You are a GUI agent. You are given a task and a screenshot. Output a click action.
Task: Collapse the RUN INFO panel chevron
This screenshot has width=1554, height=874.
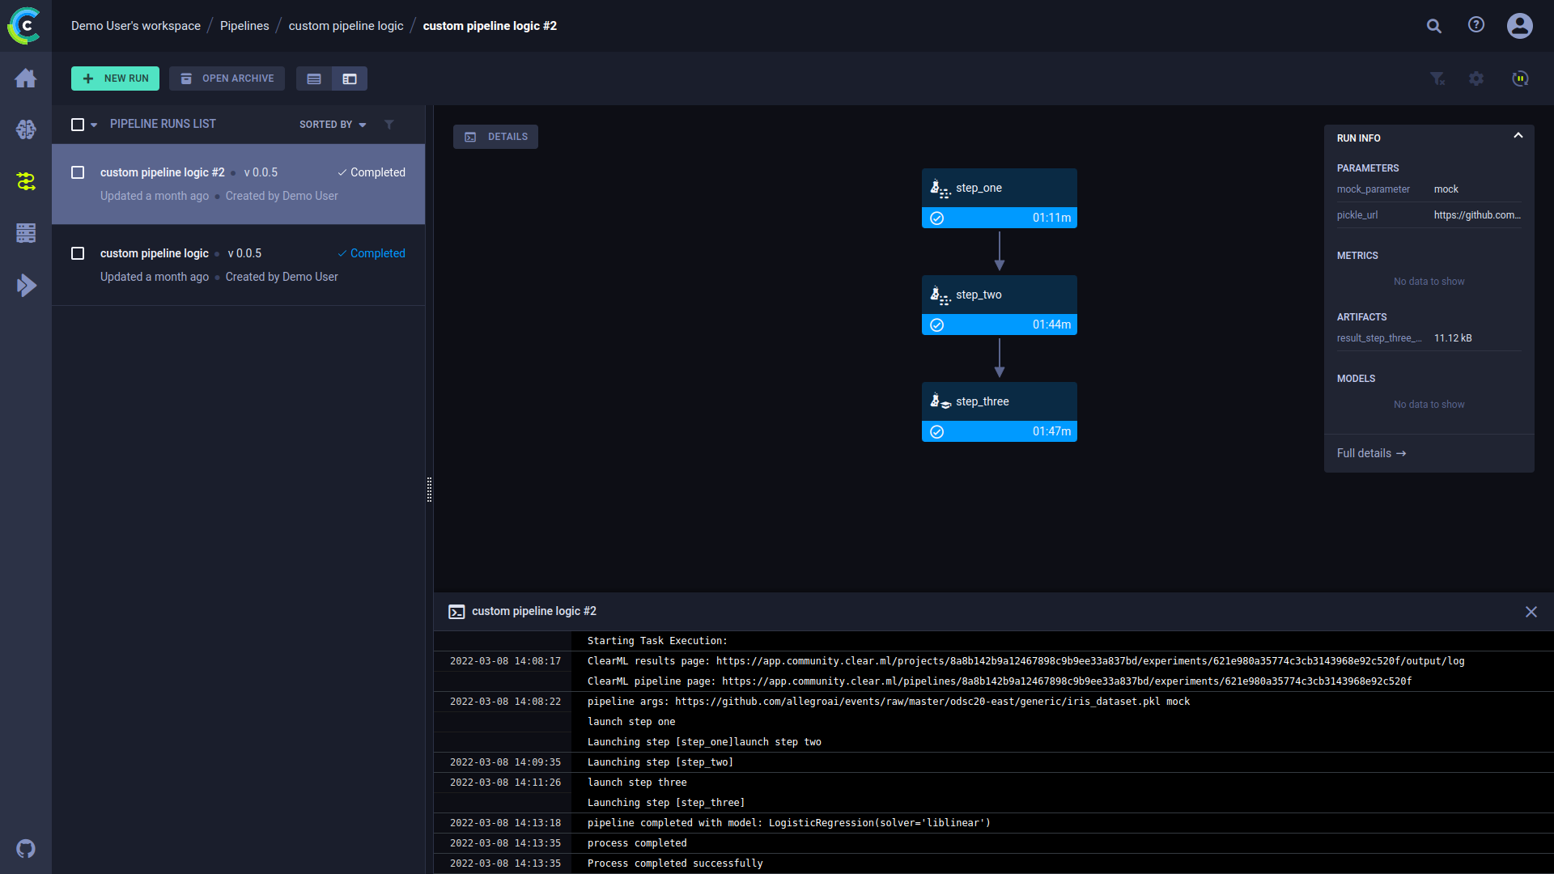pos(1518,135)
